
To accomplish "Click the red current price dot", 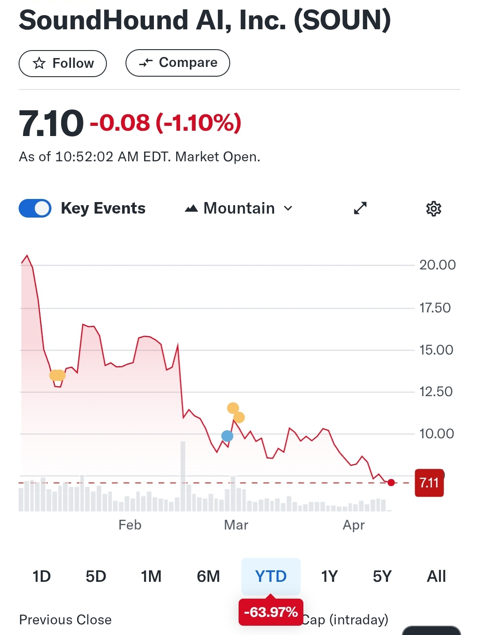I will (391, 483).
